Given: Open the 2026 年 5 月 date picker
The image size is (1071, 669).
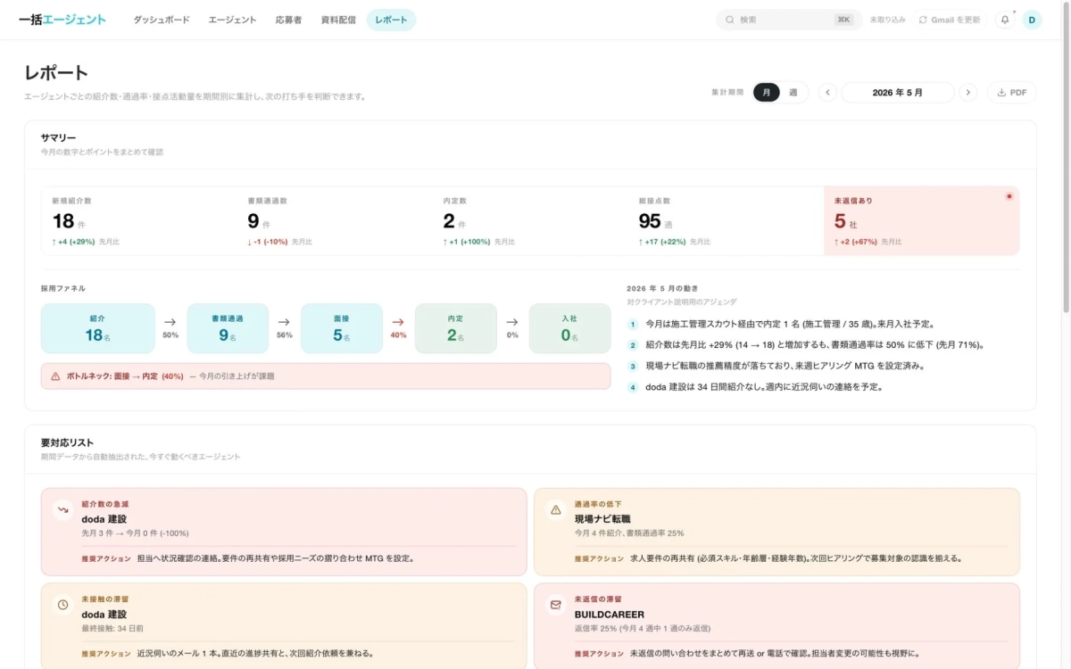Looking at the screenshot, I should (x=898, y=92).
